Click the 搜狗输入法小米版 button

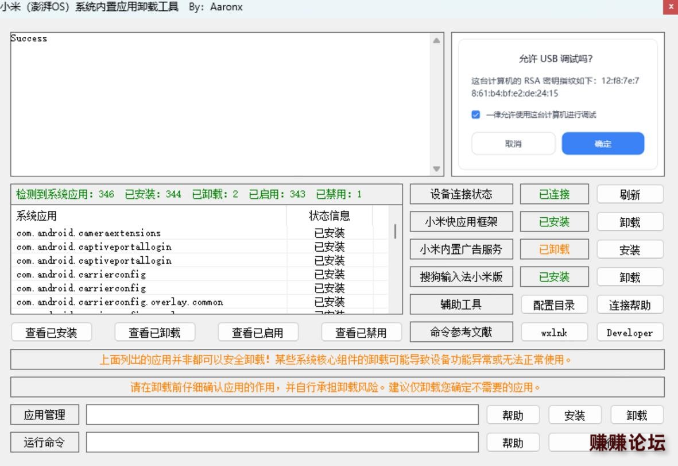click(x=461, y=277)
